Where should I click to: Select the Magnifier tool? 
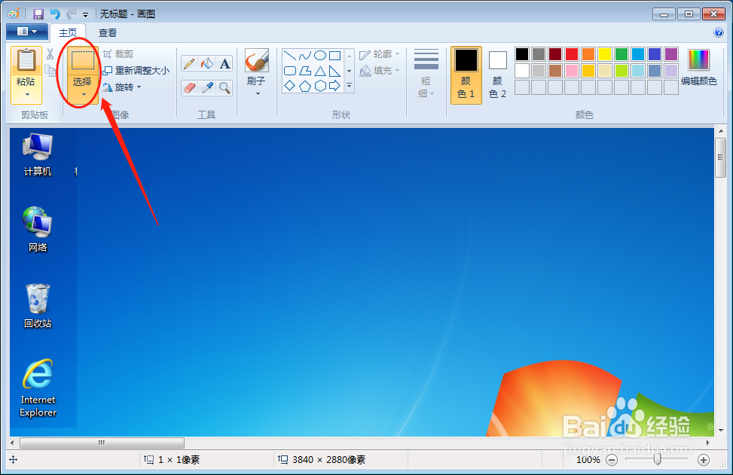224,88
